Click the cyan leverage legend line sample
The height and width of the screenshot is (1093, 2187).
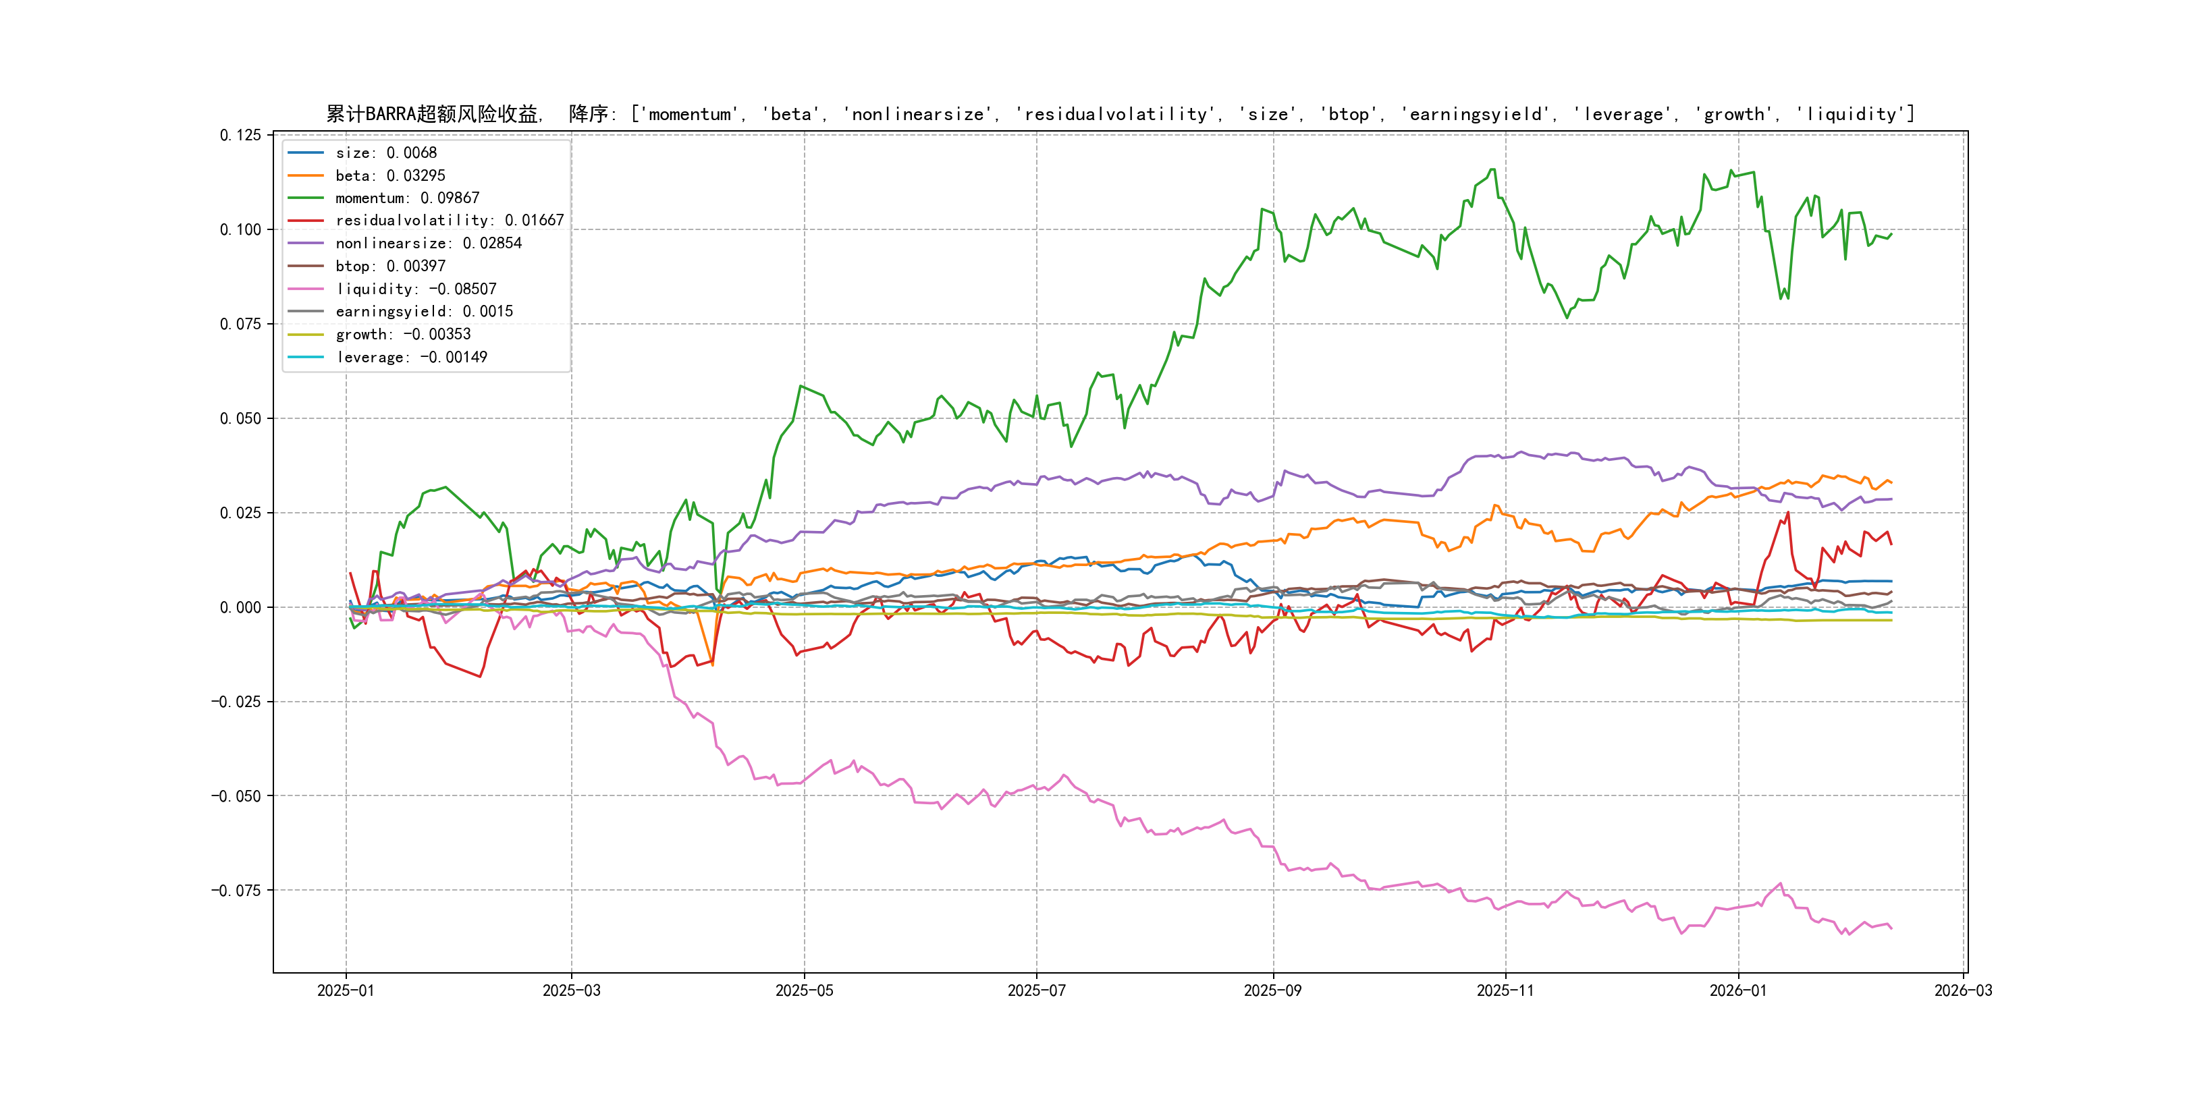click(306, 358)
